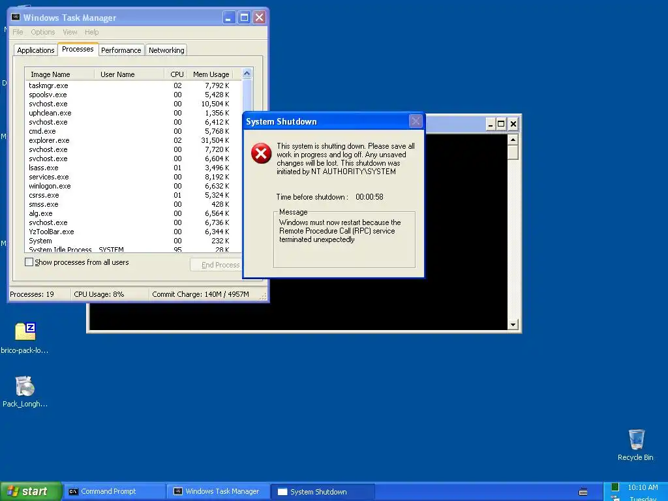
Task: Click the RPC service message text
Action: (x=340, y=231)
